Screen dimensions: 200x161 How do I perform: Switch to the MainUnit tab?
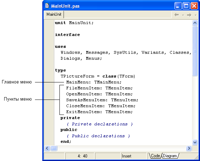click(x=54, y=14)
